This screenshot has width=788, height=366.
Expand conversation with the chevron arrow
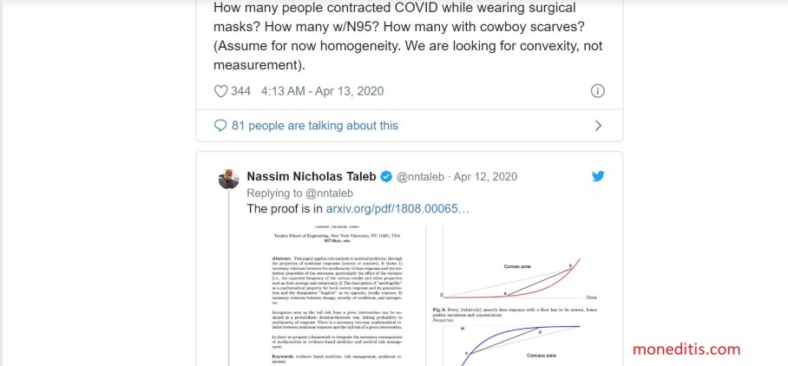coord(597,126)
